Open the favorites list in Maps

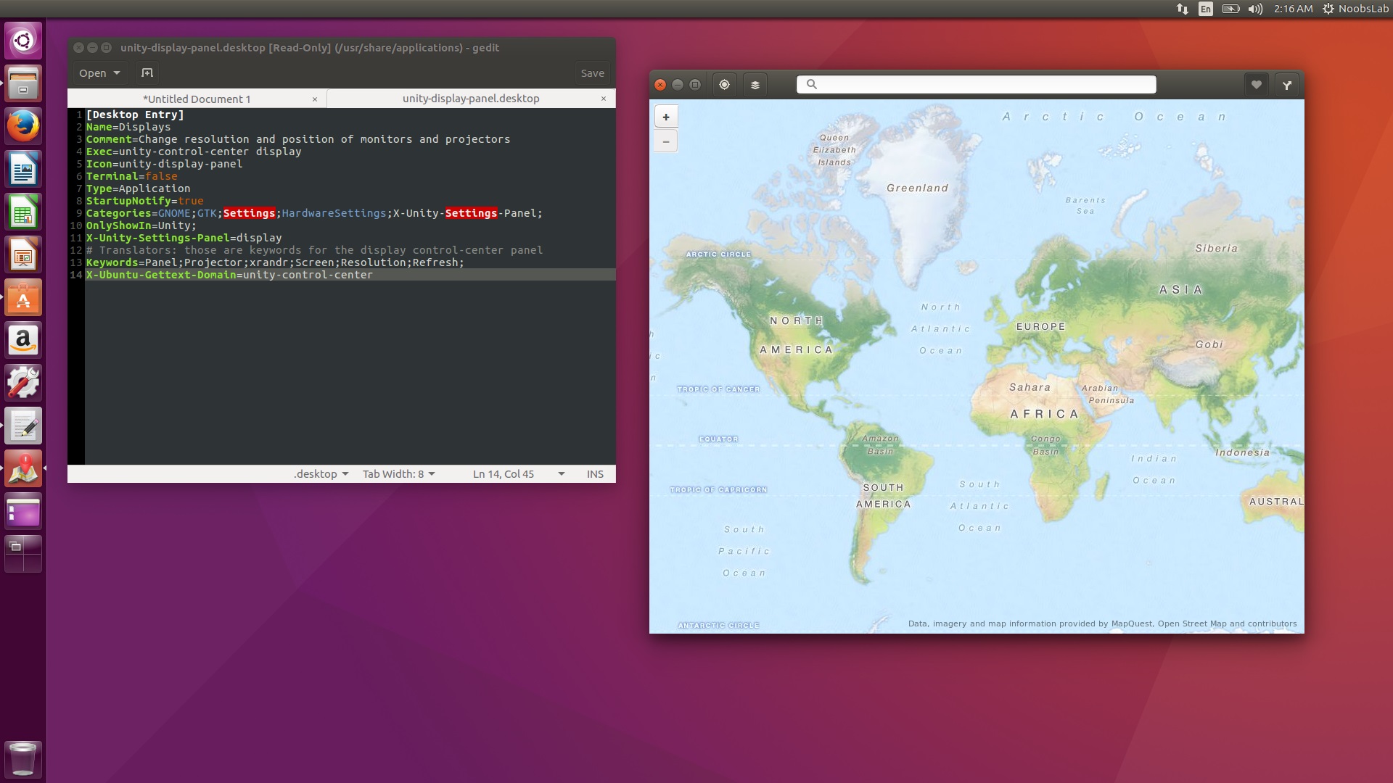[1256, 85]
